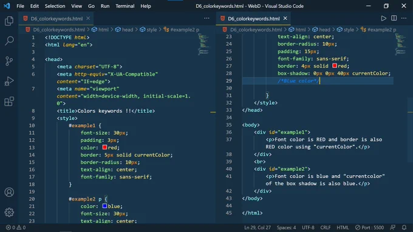413x232 pixels.
Task: Open More Actions in right editor group
Action: 404,18
